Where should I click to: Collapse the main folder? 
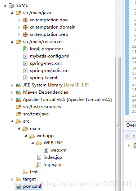19,128
